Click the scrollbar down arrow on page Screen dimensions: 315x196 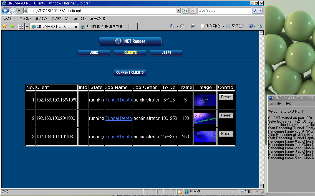(261, 186)
